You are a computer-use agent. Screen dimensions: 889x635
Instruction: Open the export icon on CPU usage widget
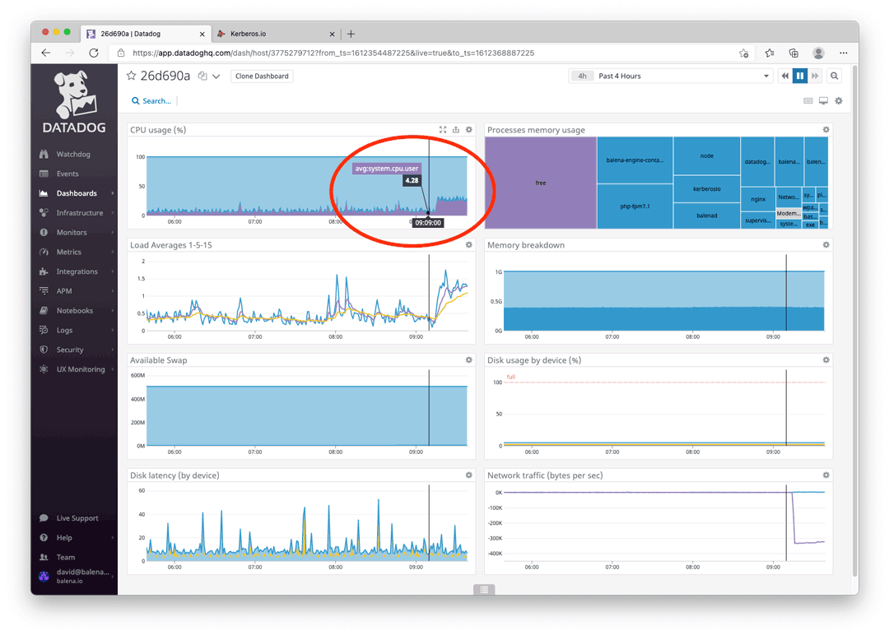[455, 129]
